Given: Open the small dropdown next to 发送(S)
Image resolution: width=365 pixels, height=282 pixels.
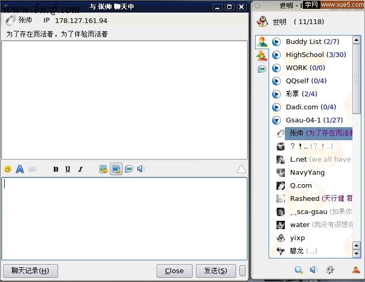Looking at the screenshot, I should [242, 271].
